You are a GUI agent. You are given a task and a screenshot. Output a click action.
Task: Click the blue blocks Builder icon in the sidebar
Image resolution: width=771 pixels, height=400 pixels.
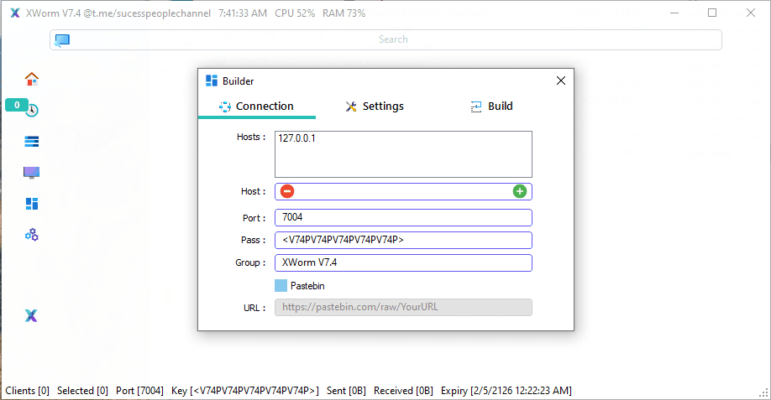coord(31,204)
